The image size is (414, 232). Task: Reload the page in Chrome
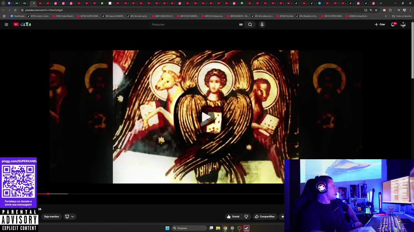click(15, 10)
